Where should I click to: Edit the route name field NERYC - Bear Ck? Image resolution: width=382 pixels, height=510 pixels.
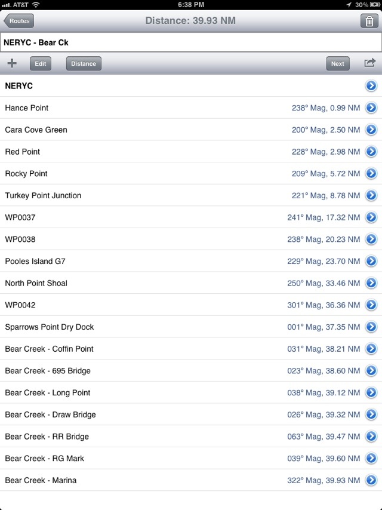191,42
